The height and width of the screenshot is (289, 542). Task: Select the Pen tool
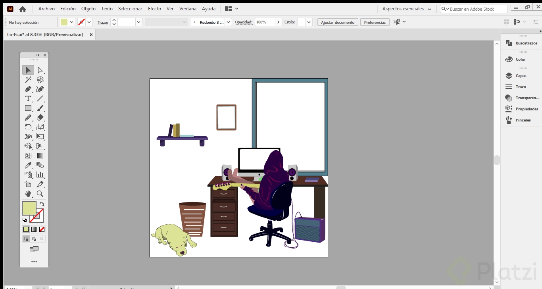click(x=28, y=89)
